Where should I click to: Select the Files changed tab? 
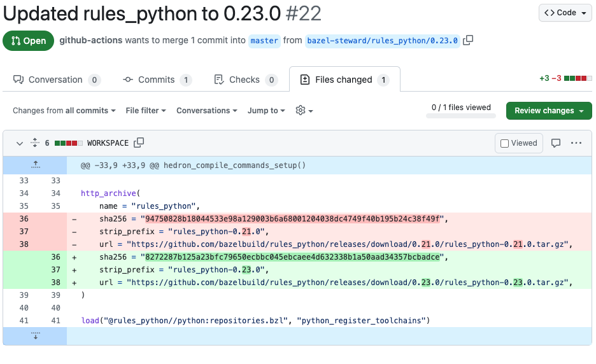coord(344,80)
